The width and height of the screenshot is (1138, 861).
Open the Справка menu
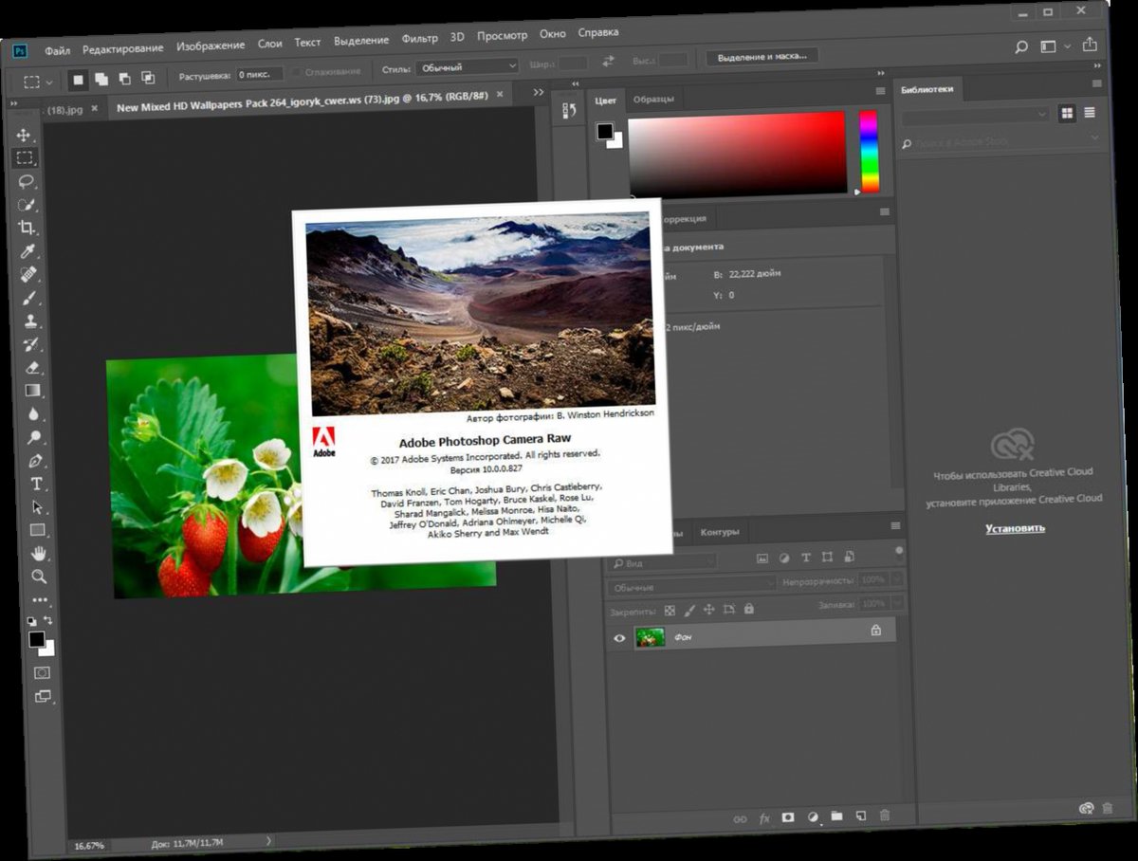click(598, 33)
